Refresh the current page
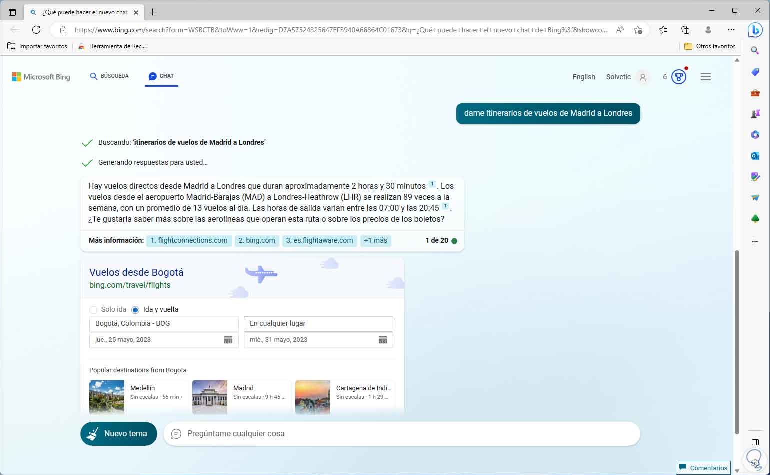 pos(36,30)
